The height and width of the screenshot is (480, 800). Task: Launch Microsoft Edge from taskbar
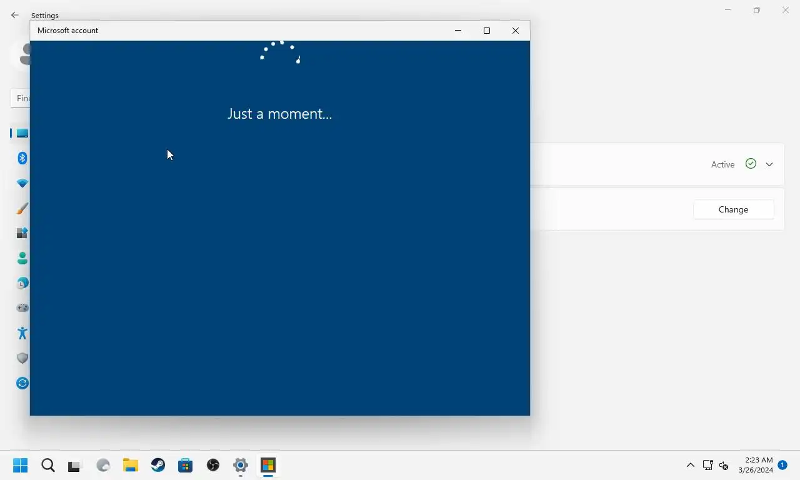[103, 465]
